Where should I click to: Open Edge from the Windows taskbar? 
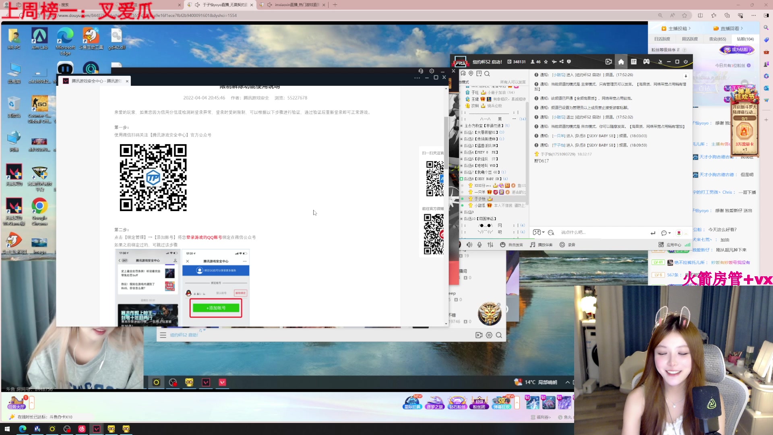click(23, 429)
